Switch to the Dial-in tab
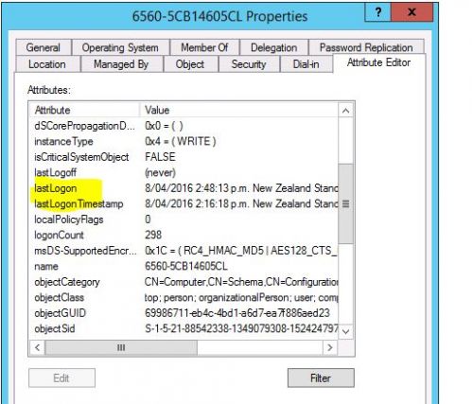 pyautogui.click(x=306, y=64)
